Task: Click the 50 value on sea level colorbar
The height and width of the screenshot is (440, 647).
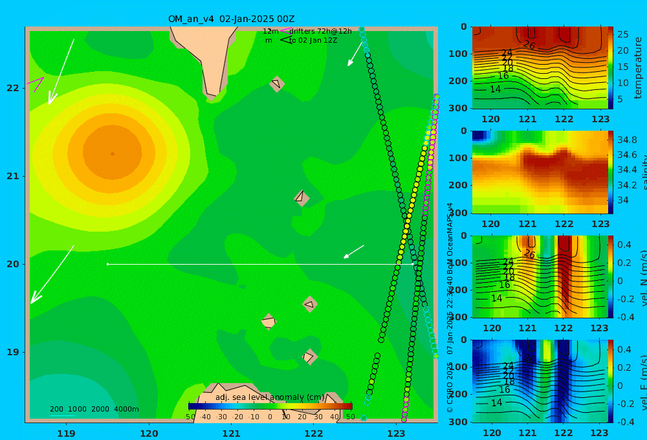Action: [350, 417]
